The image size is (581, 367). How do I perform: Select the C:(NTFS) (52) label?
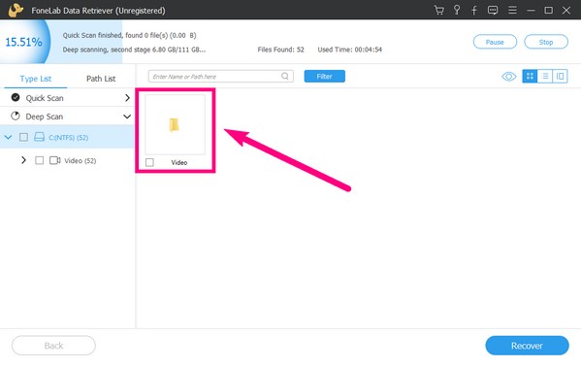(69, 137)
